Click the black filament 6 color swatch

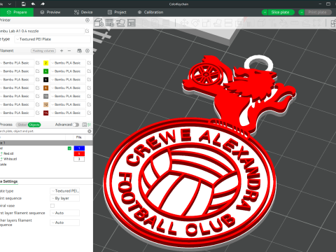46,80
